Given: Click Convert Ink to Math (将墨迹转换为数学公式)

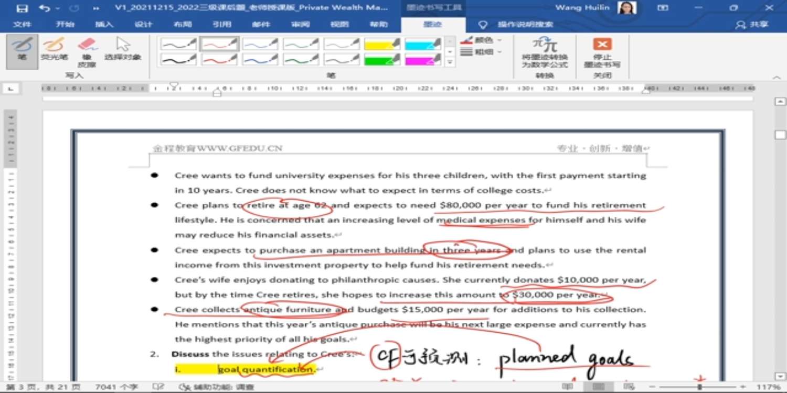Looking at the screenshot, I should [545, 52].
